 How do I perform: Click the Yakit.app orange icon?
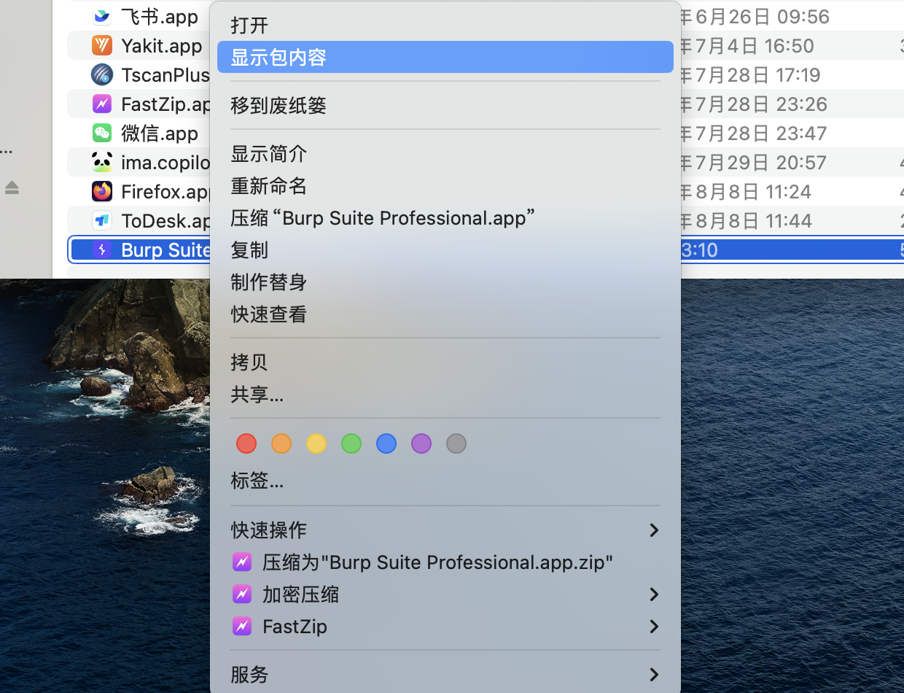click(102, 45)
